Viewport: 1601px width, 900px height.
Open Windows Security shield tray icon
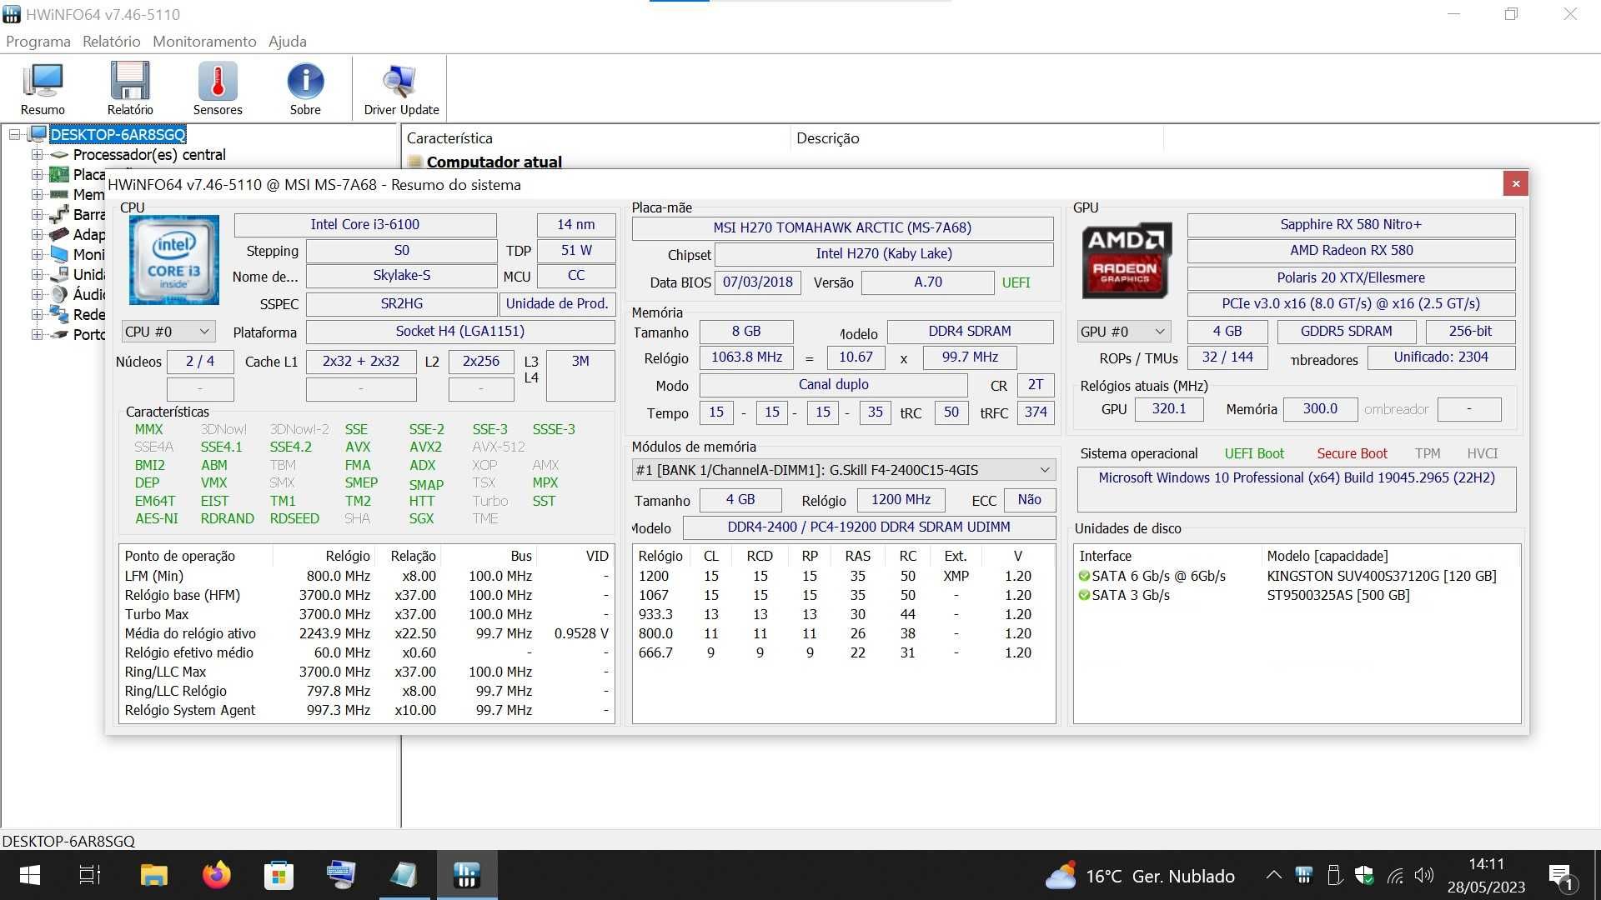click(1364, 875)
